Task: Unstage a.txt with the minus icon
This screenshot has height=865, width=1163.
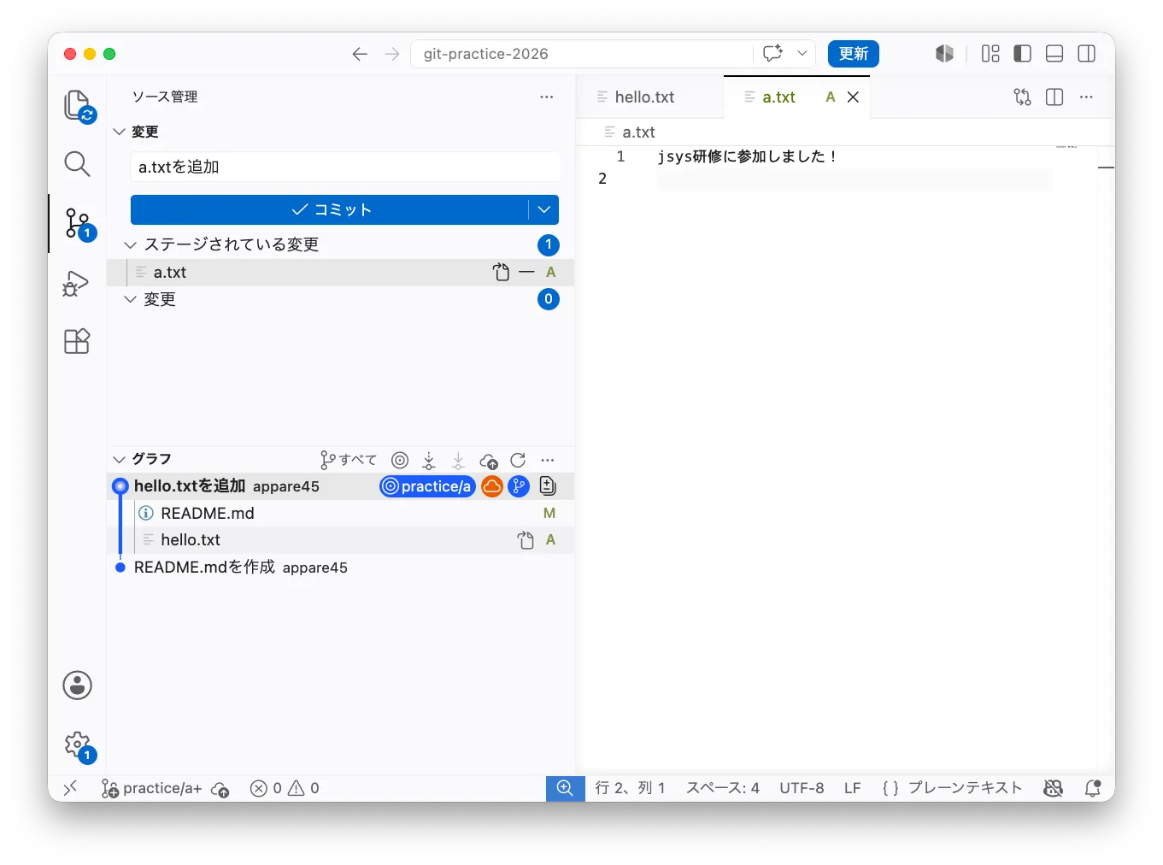Action: [526, 272]
